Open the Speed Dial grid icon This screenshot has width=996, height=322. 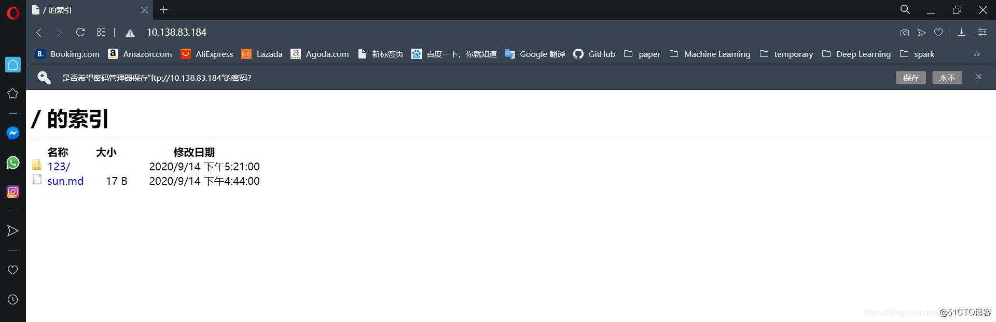tap(101, 32)
